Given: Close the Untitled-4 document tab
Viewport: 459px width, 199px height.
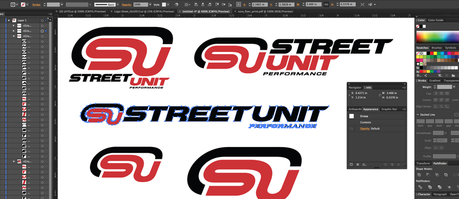Looking at the screenshot, I should point(180,11).
